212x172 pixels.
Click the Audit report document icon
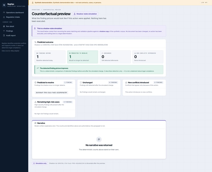point(4,35)
